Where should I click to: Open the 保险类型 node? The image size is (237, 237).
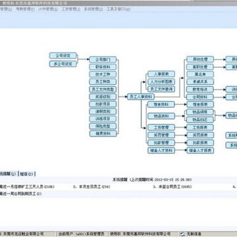103,126
